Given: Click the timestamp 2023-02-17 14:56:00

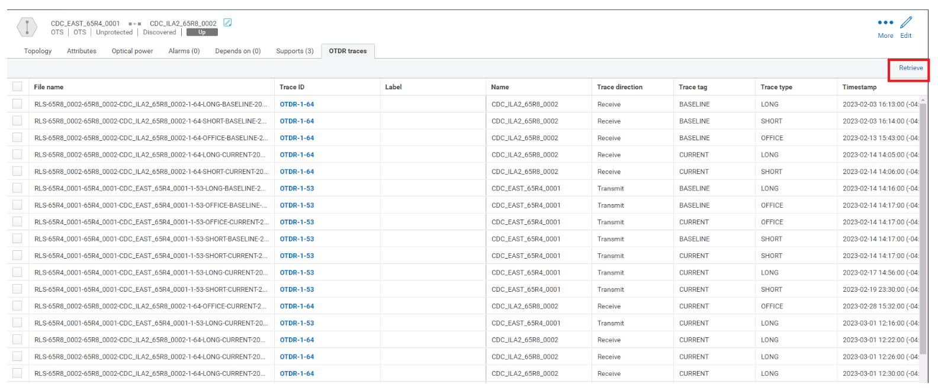Looking at the screenshot, I should (x=881, y=273).
